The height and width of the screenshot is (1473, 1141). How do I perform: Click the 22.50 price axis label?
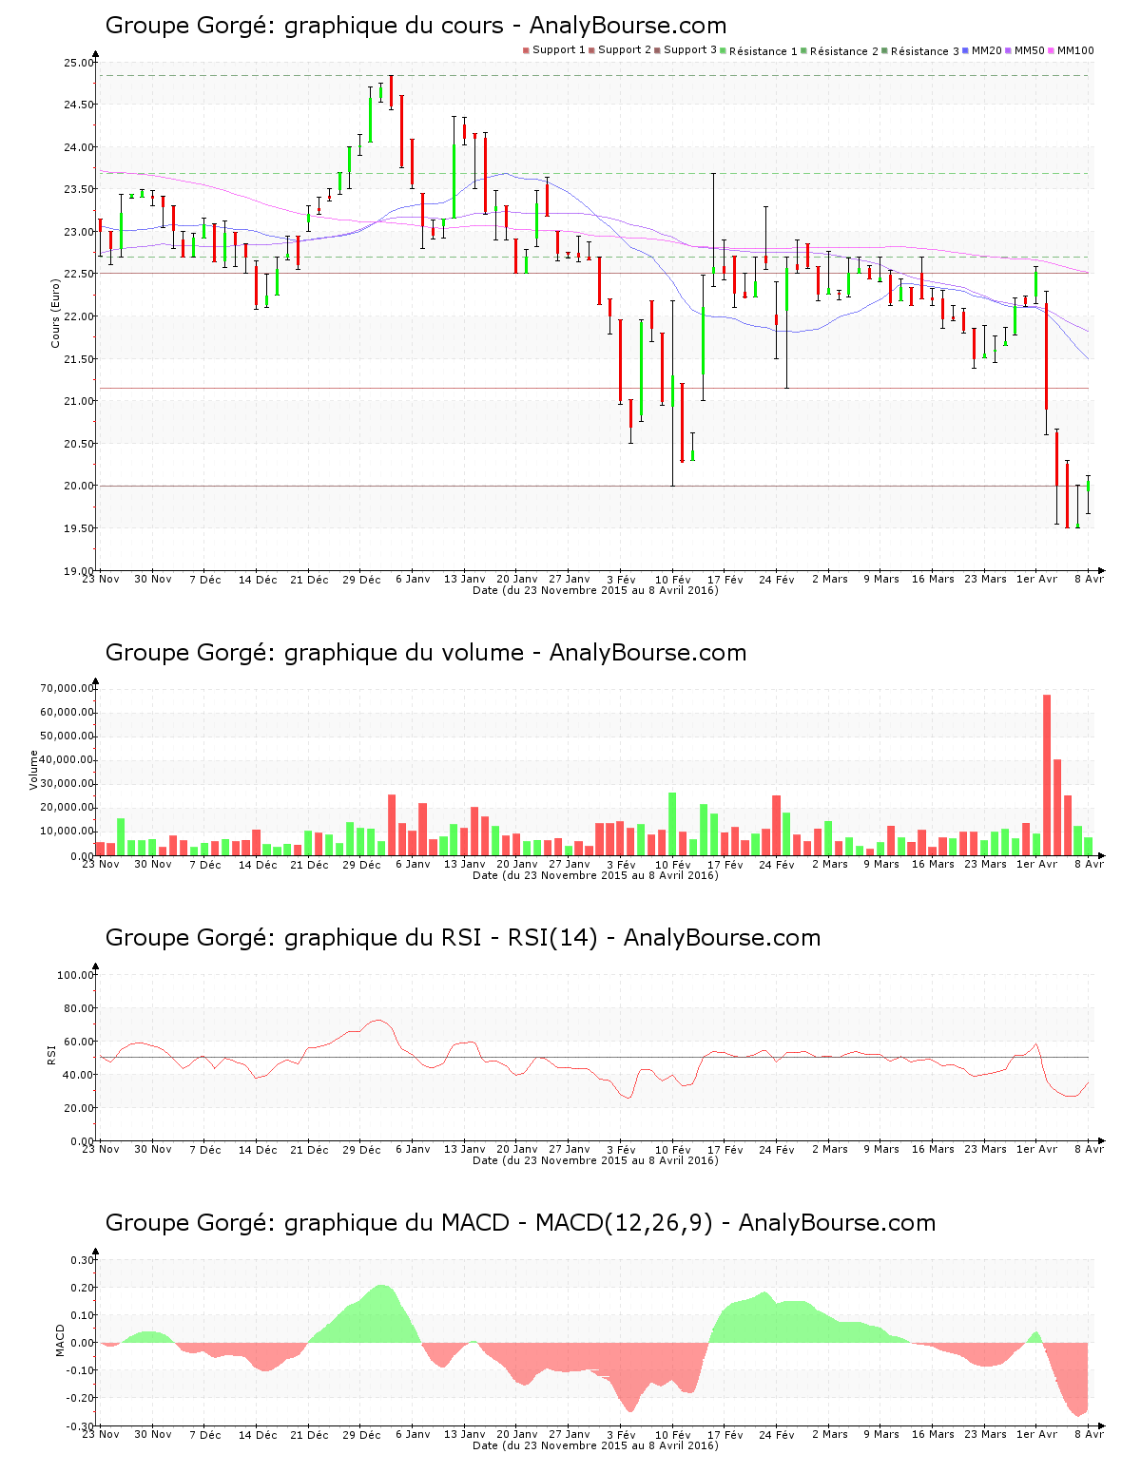click(79, 275)
